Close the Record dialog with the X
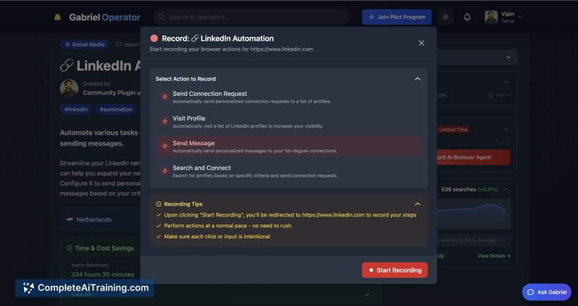 (422, 43)
